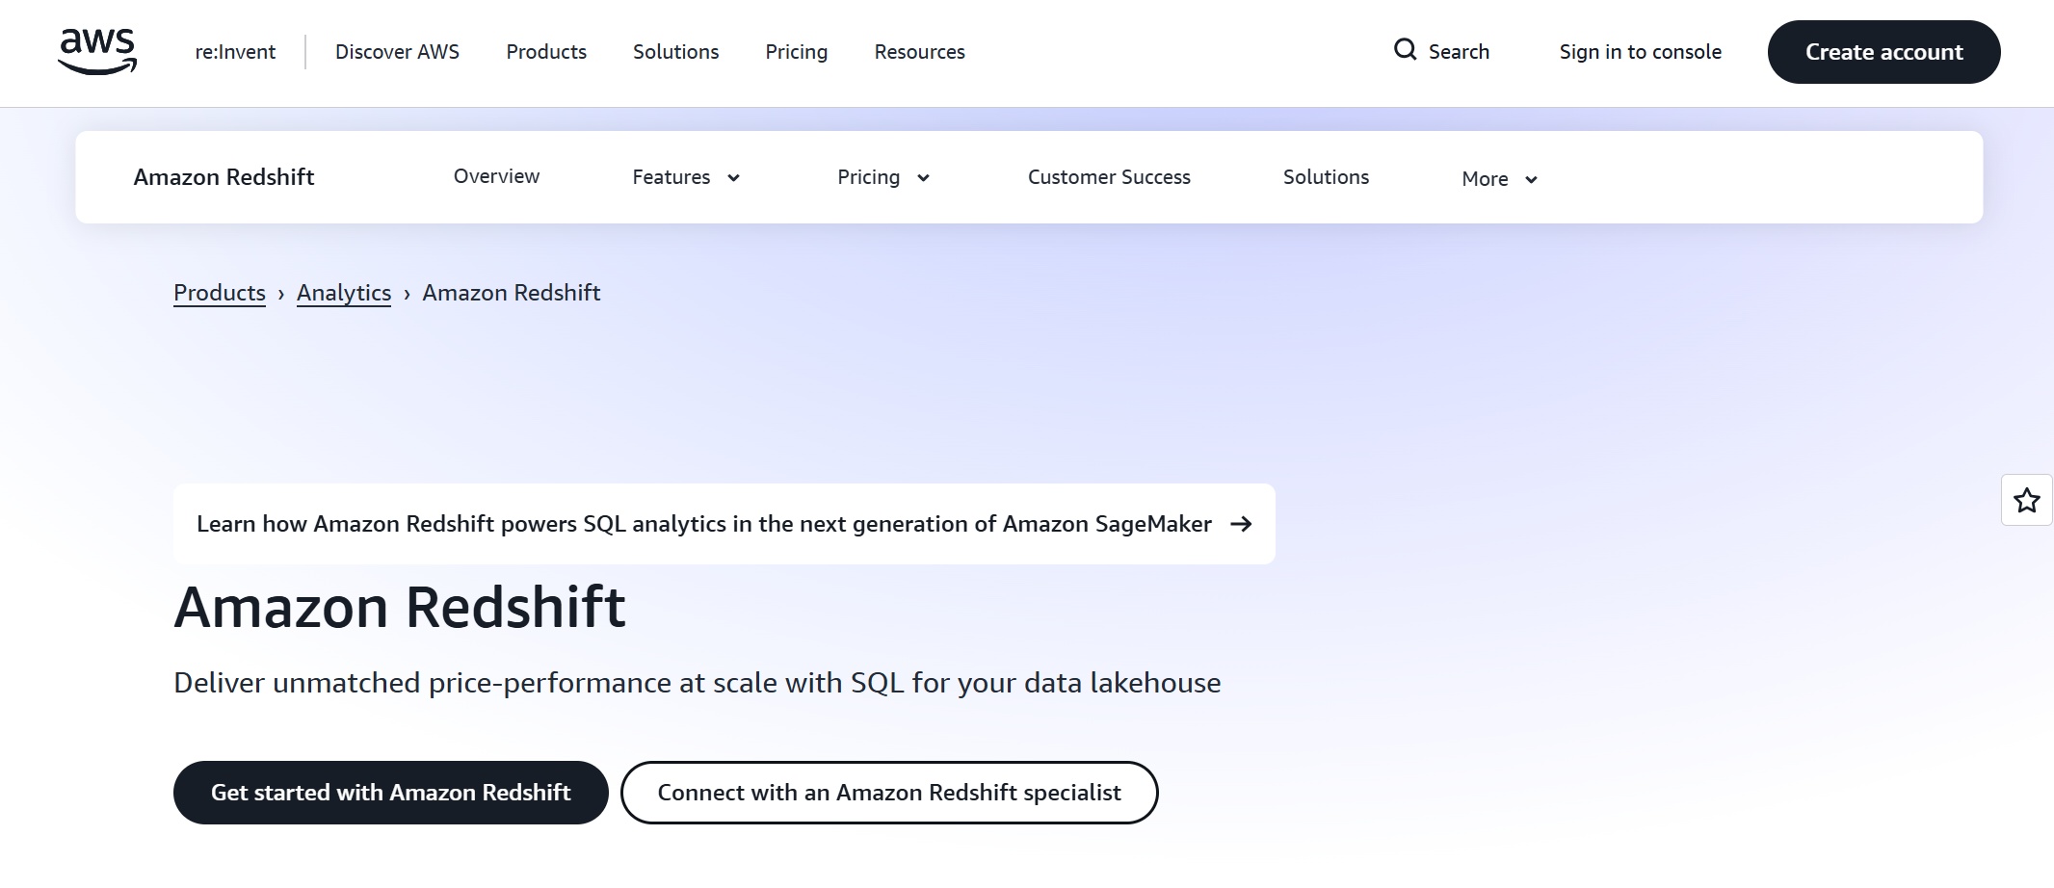Screen dimensions: 2054x888
Task: Click the star bookmark icon on the right edge
Action: coord(2026,500)
